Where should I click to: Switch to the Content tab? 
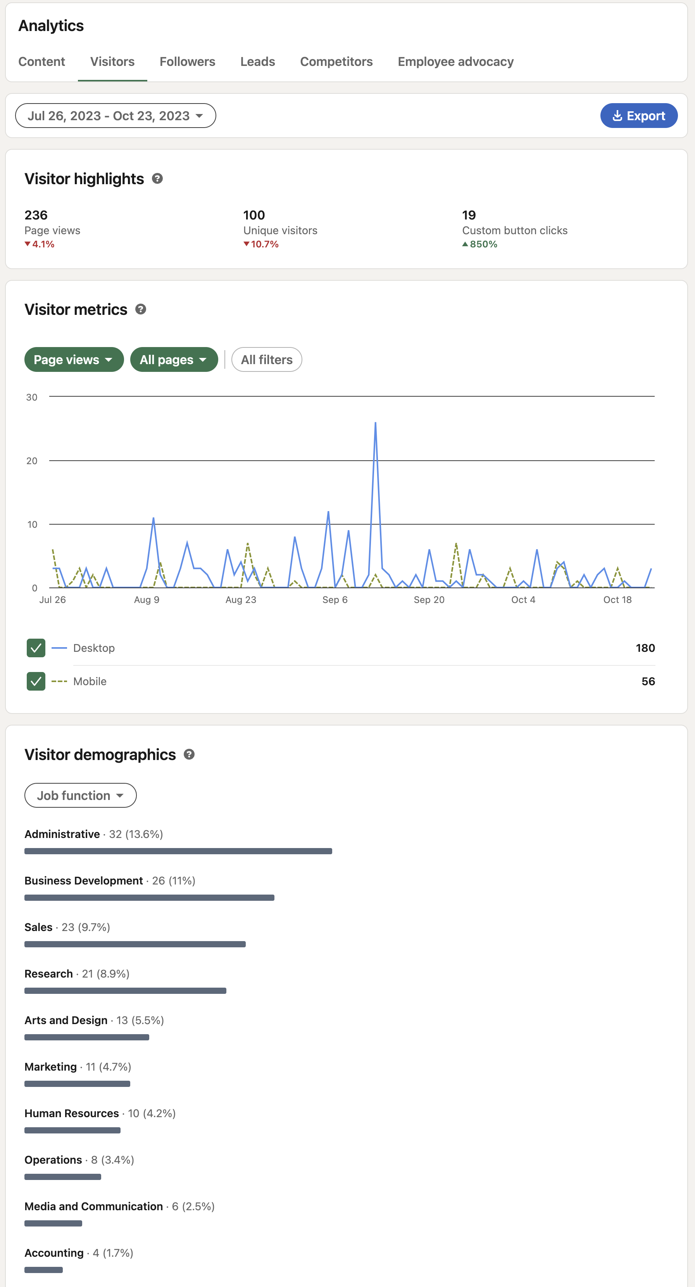point(41,61)
